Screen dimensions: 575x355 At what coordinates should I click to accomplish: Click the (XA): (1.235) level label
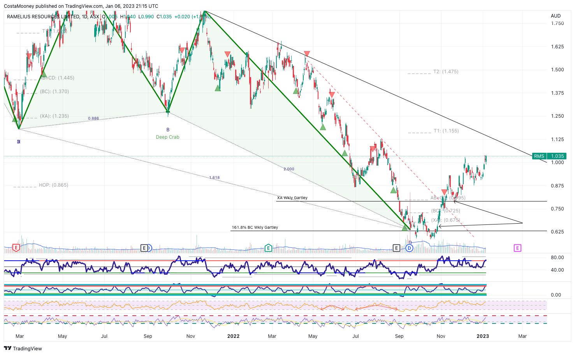coord(55,116)
